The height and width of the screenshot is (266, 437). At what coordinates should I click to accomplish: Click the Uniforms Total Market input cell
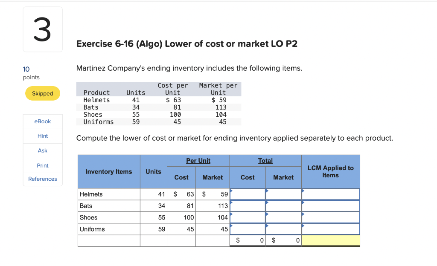pos(283,229)
